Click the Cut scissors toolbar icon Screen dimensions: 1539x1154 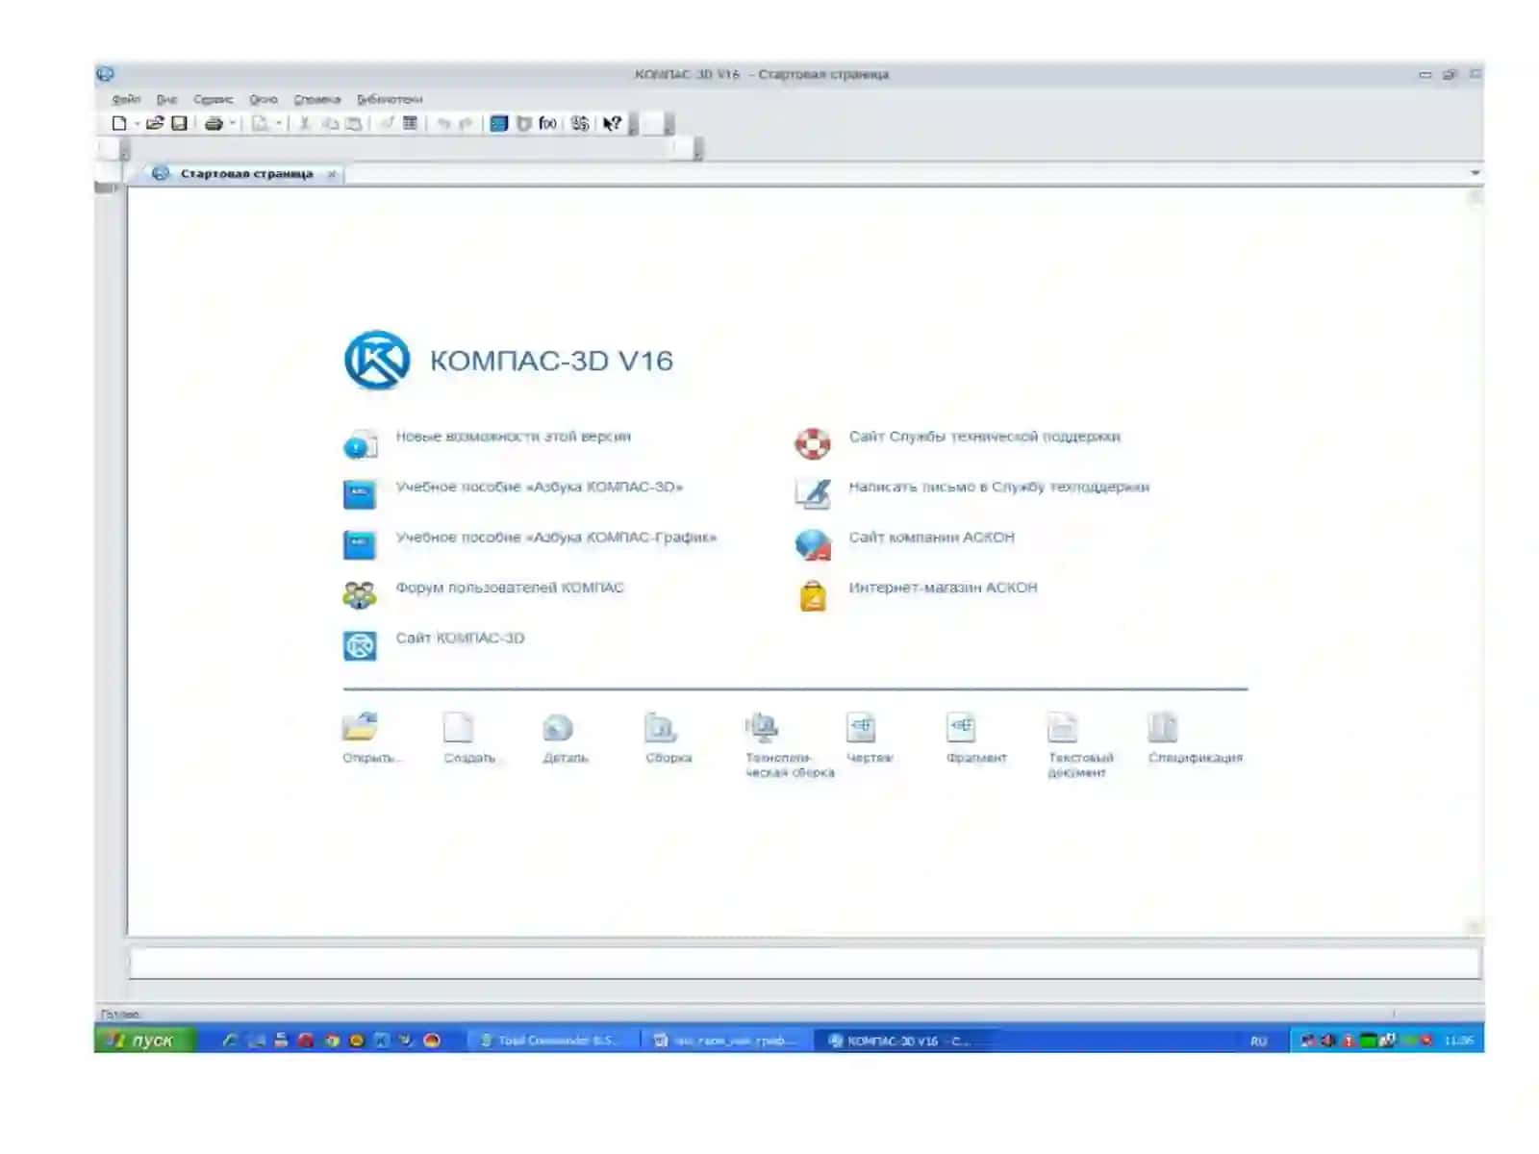(x=304, y=123)
